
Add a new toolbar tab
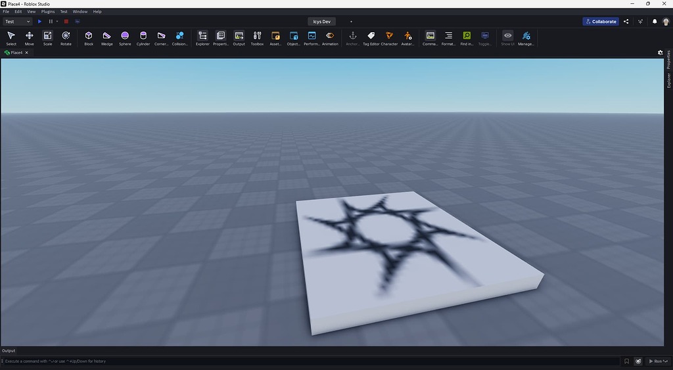pos(351,22)
